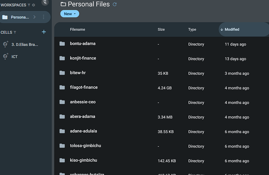Sort by Filename column

coord(77,30)
